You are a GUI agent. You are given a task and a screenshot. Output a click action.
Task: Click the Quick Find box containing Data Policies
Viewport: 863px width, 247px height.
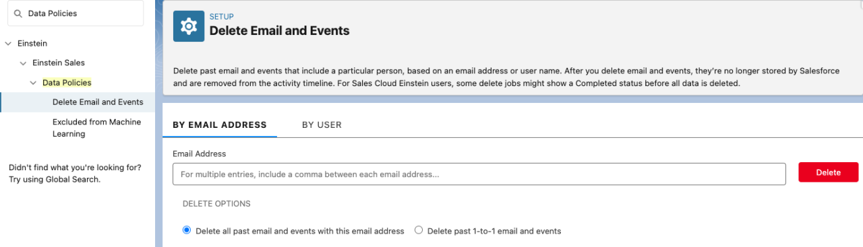tap(76, 13)
